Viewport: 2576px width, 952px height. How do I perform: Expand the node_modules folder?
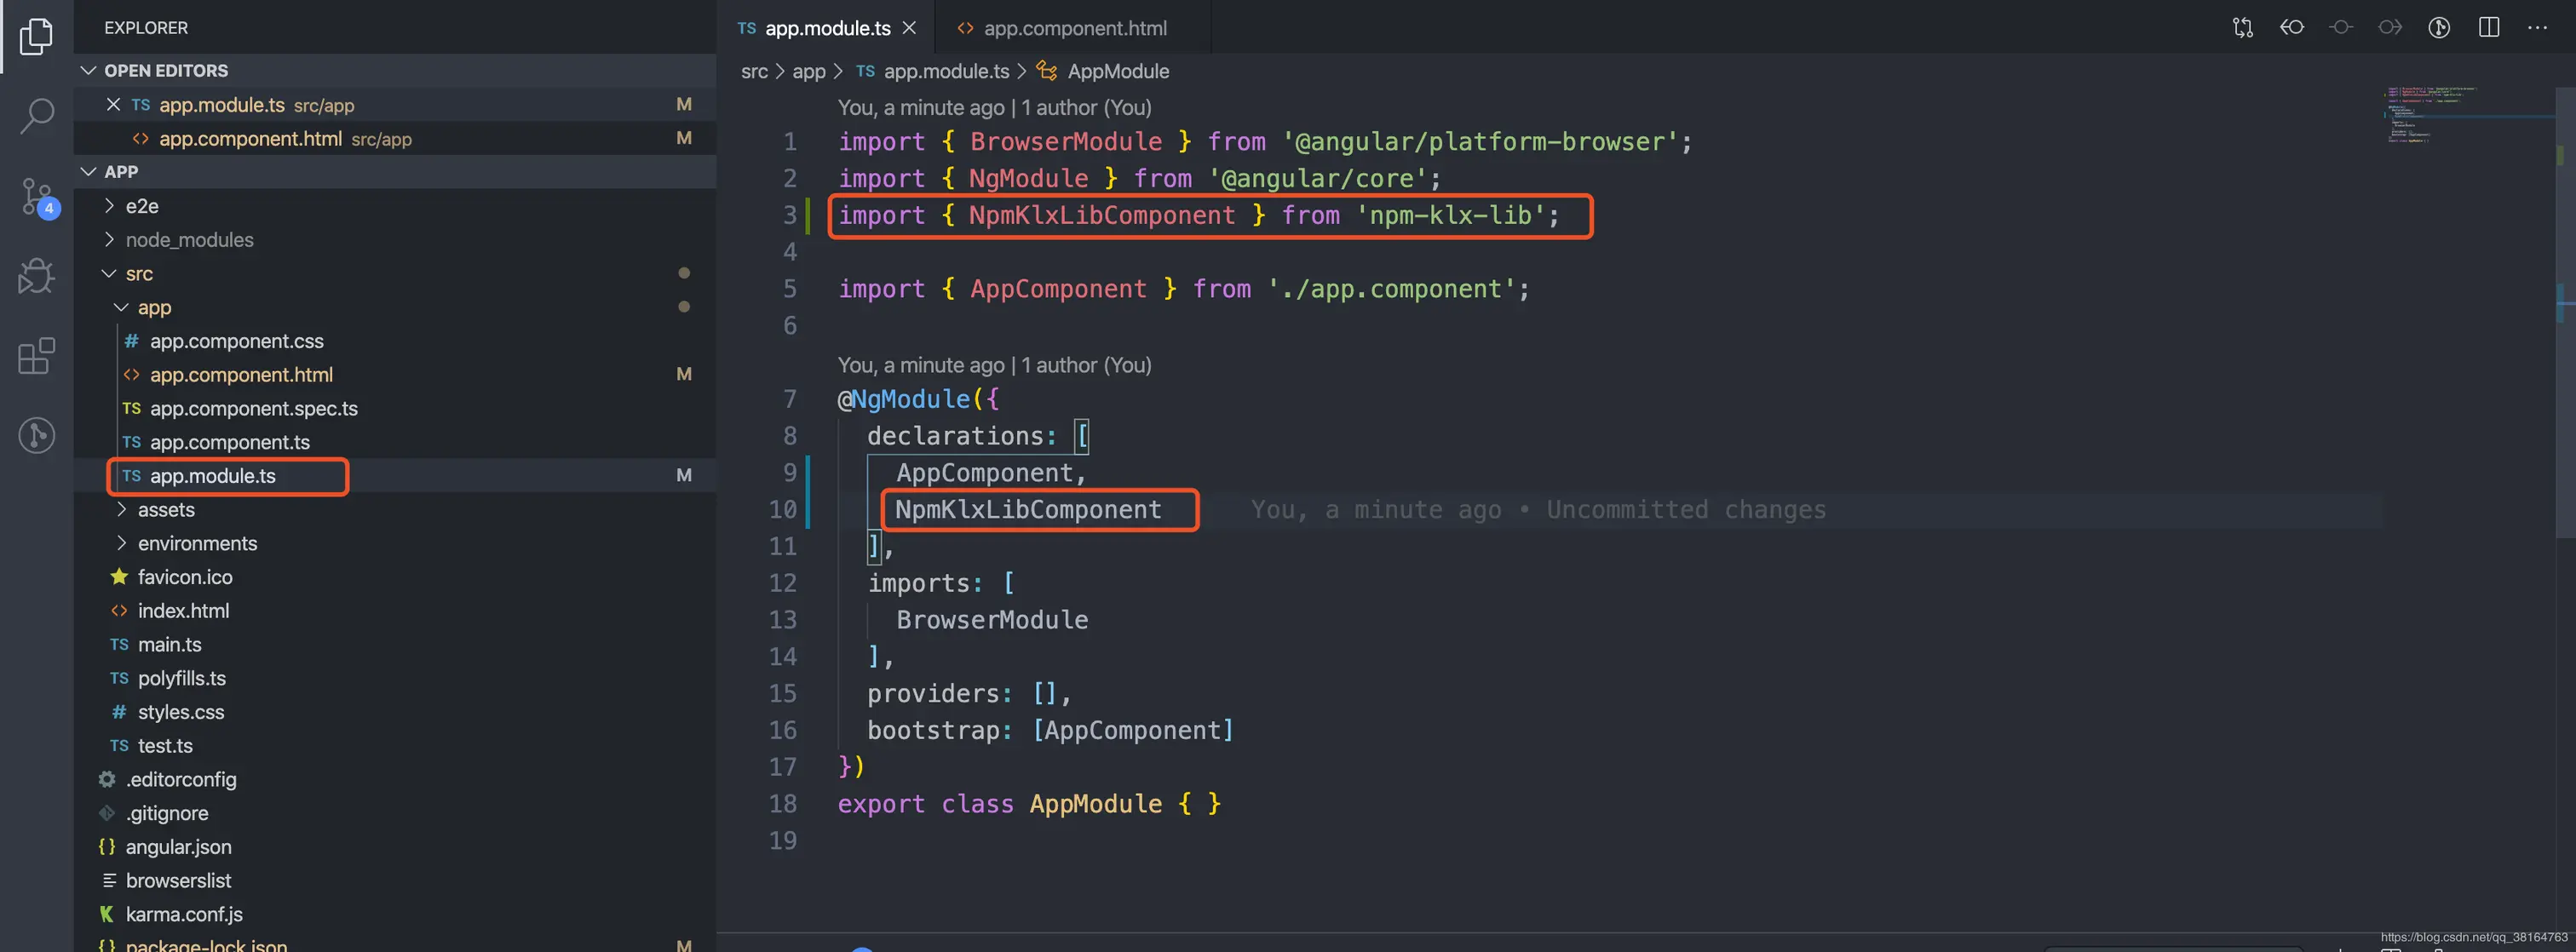(x=189, y=240)
